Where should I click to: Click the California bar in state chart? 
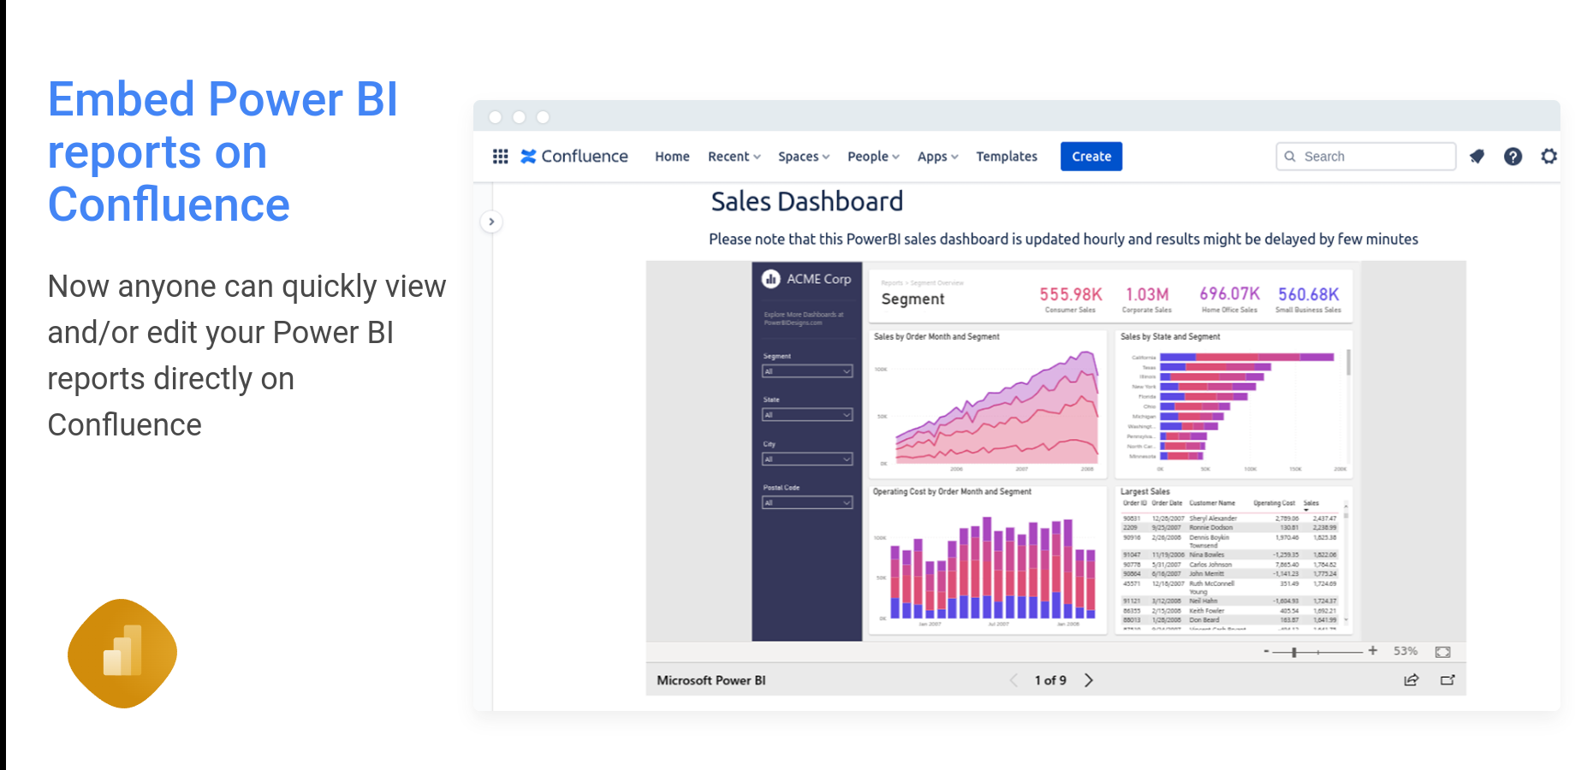click(x=1247, y=357)
